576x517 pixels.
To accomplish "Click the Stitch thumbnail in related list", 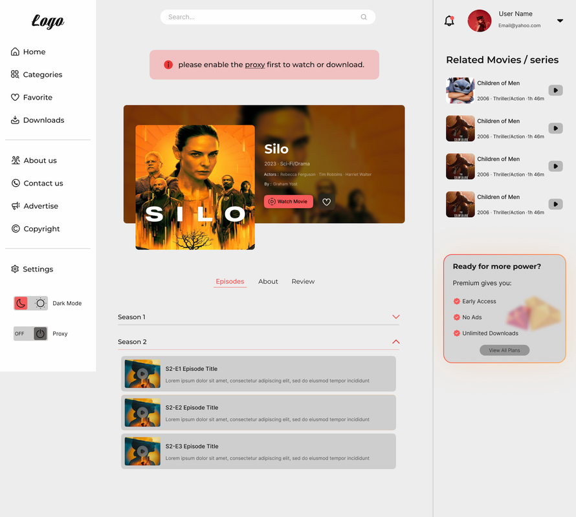I will click(460, 90).
